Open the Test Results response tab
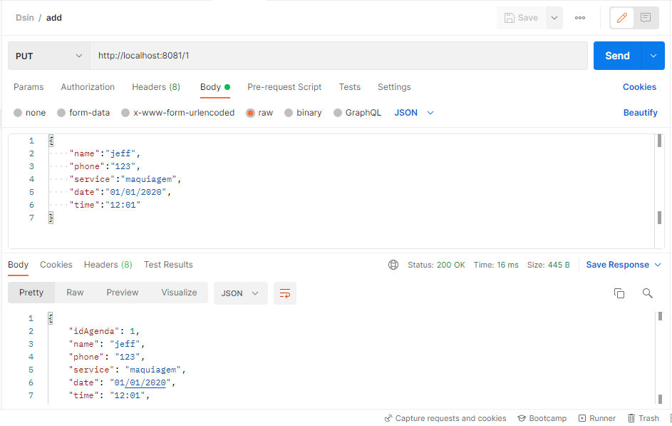This screenshot has width=672, height=426. (x=168, y=264)
